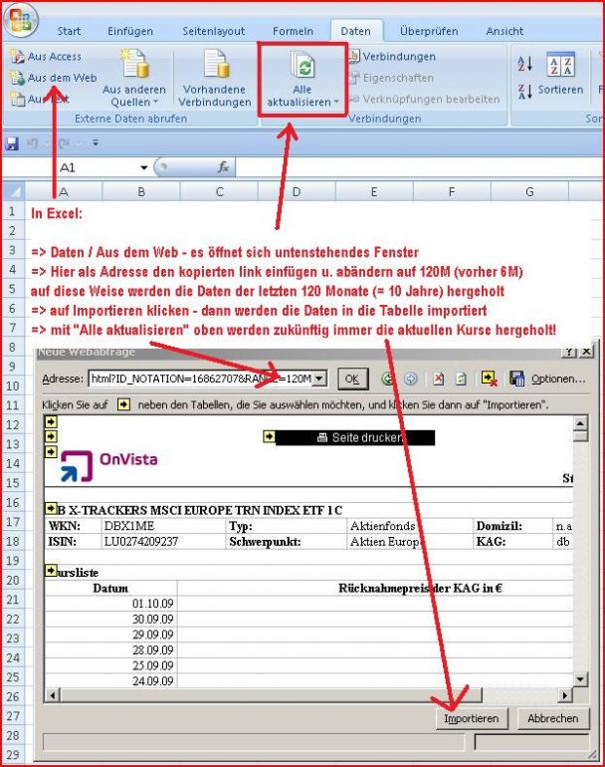Switch to the Start tab
The image size is (605, 767).
pyautogui.click(x=69, y=31)
